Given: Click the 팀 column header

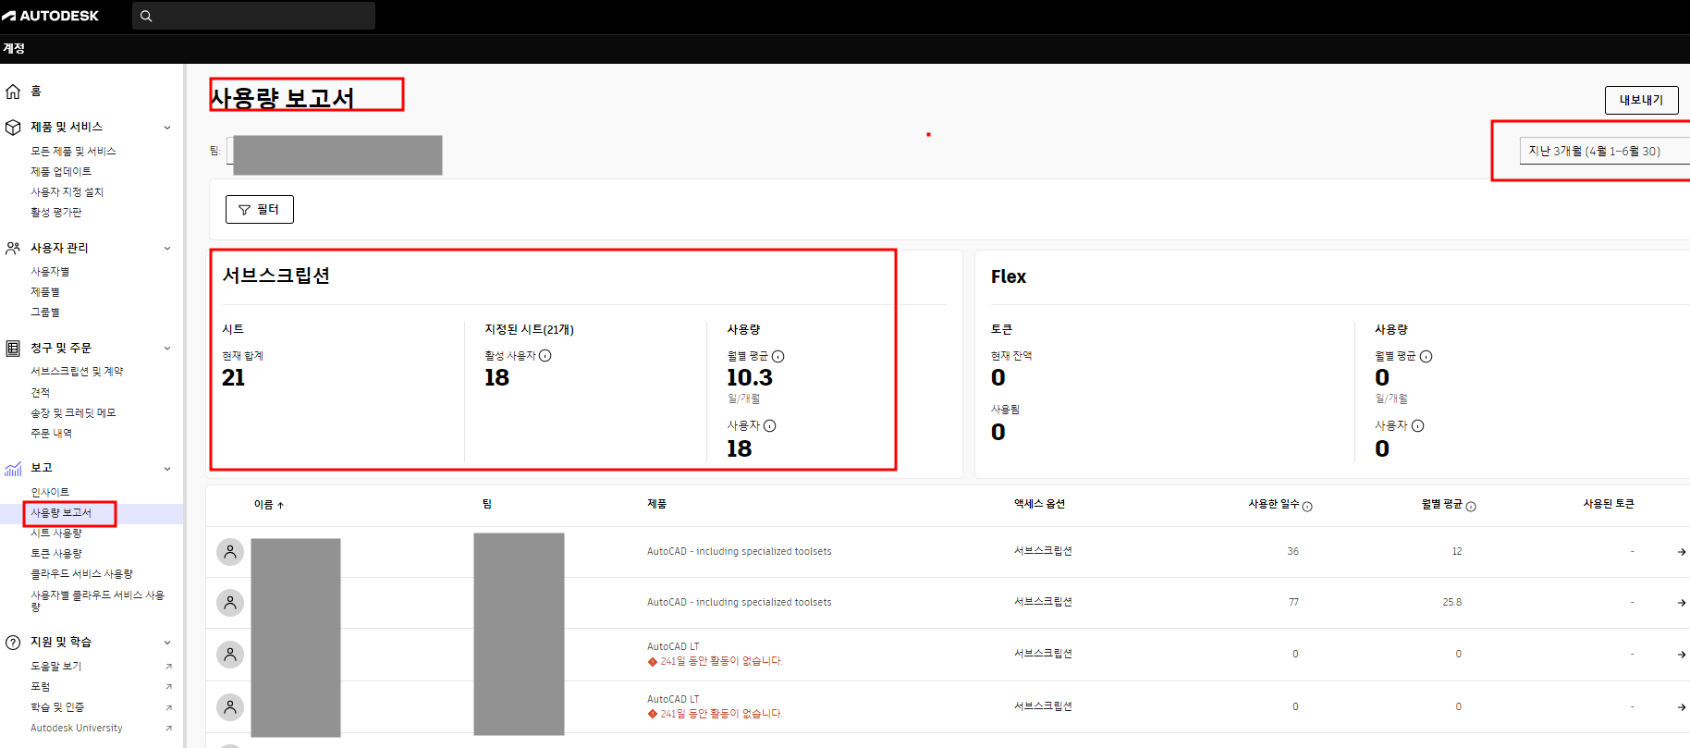Looking at the screenshot, I should click(487, 504).
